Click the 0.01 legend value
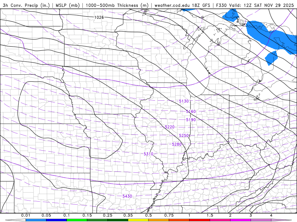Image resolution: width=297 pixels, height=222 pixels. [26, 215]
